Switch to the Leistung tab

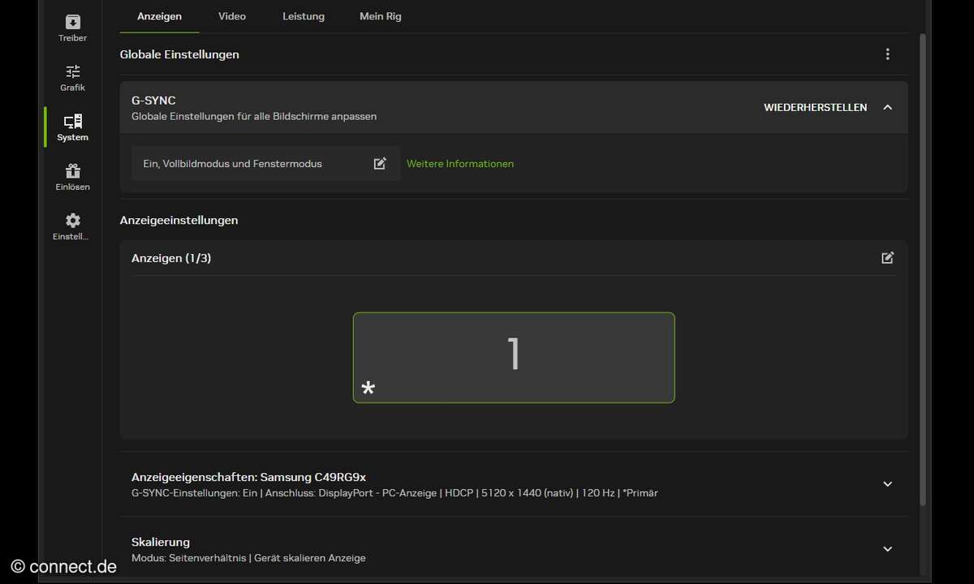pos(304,16)
